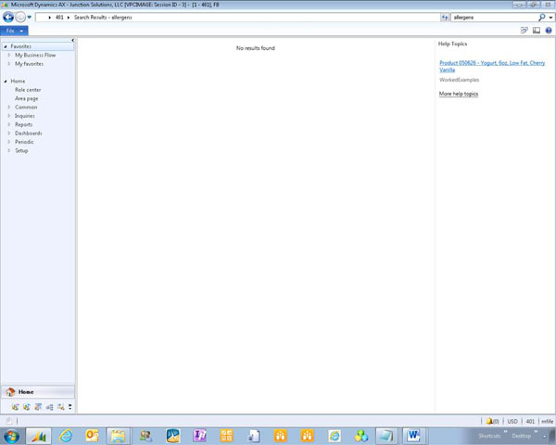Open the navigation history dropdown arrow

pos(30,17)
